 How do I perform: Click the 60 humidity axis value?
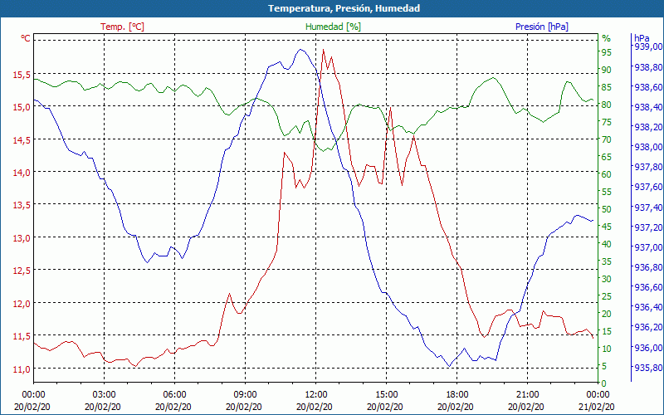tap(607, 174)
